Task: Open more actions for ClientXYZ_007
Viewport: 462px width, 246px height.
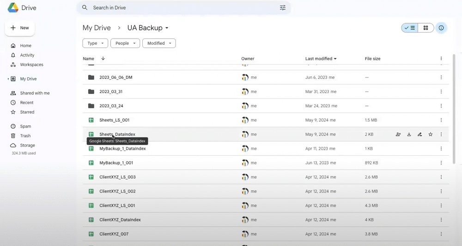Action: click(441, 234)
